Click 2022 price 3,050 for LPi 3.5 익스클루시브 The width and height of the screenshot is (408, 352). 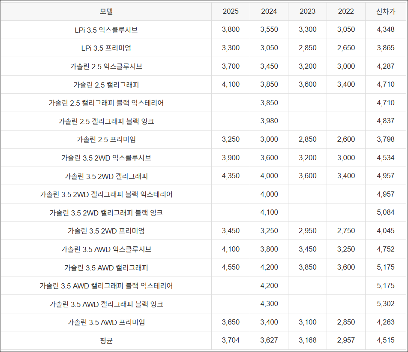click(346, 30)
